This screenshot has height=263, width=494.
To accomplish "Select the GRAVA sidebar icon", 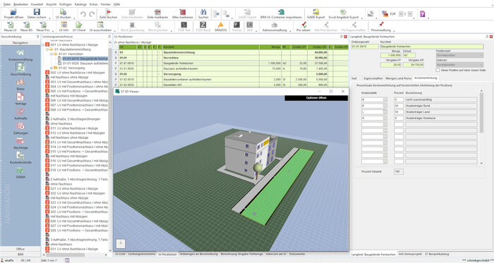I will point(20,171).
